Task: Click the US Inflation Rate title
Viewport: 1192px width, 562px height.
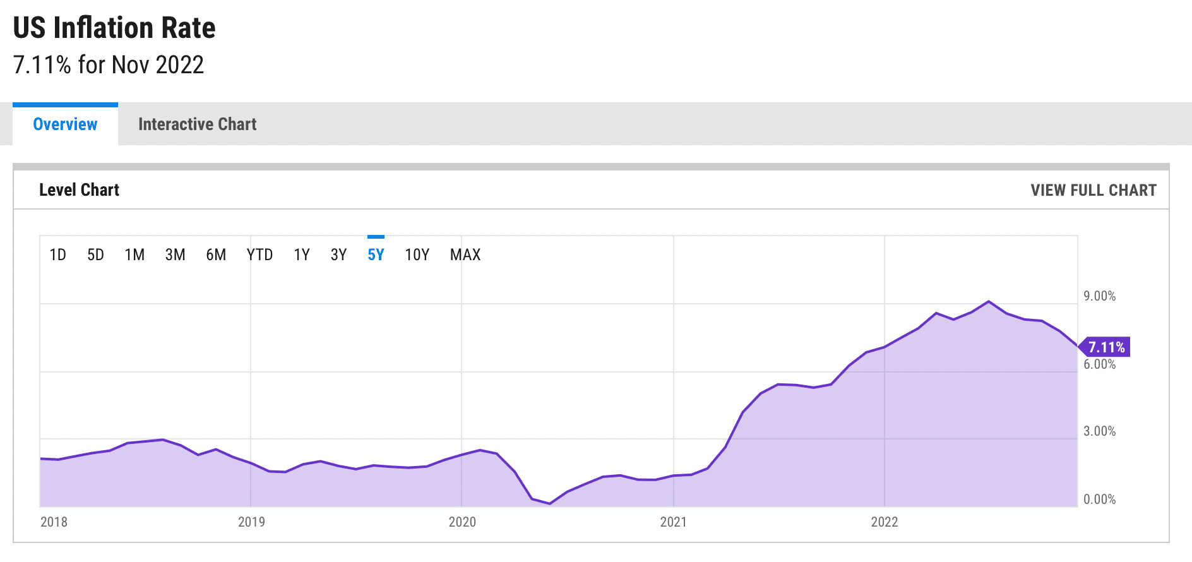Action: pos(114,28)
